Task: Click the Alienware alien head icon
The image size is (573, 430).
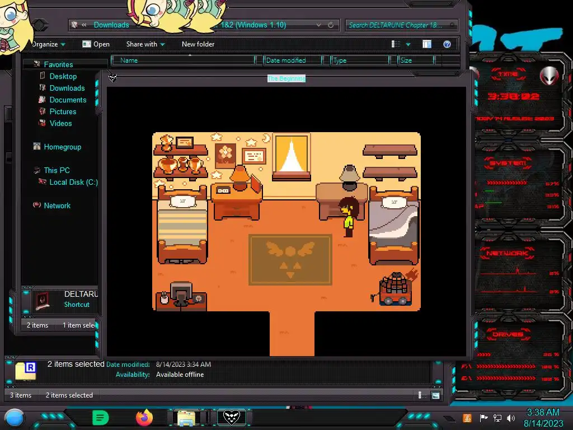Action: 549,76
